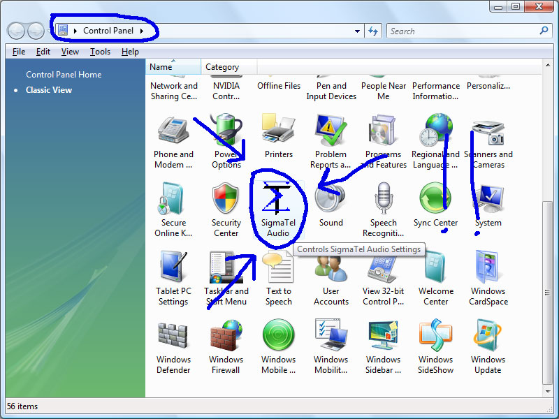Open Windows Sidebar Properties
Viewport: 559px width, 419px height.
point(383,347)
